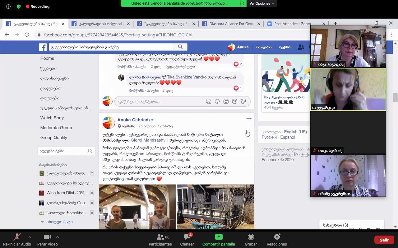Image resolution: width=398 pixels, height=248 pixels.
Task: Click the browser vertical scrollbar thumb
Action: click(396, 97)
